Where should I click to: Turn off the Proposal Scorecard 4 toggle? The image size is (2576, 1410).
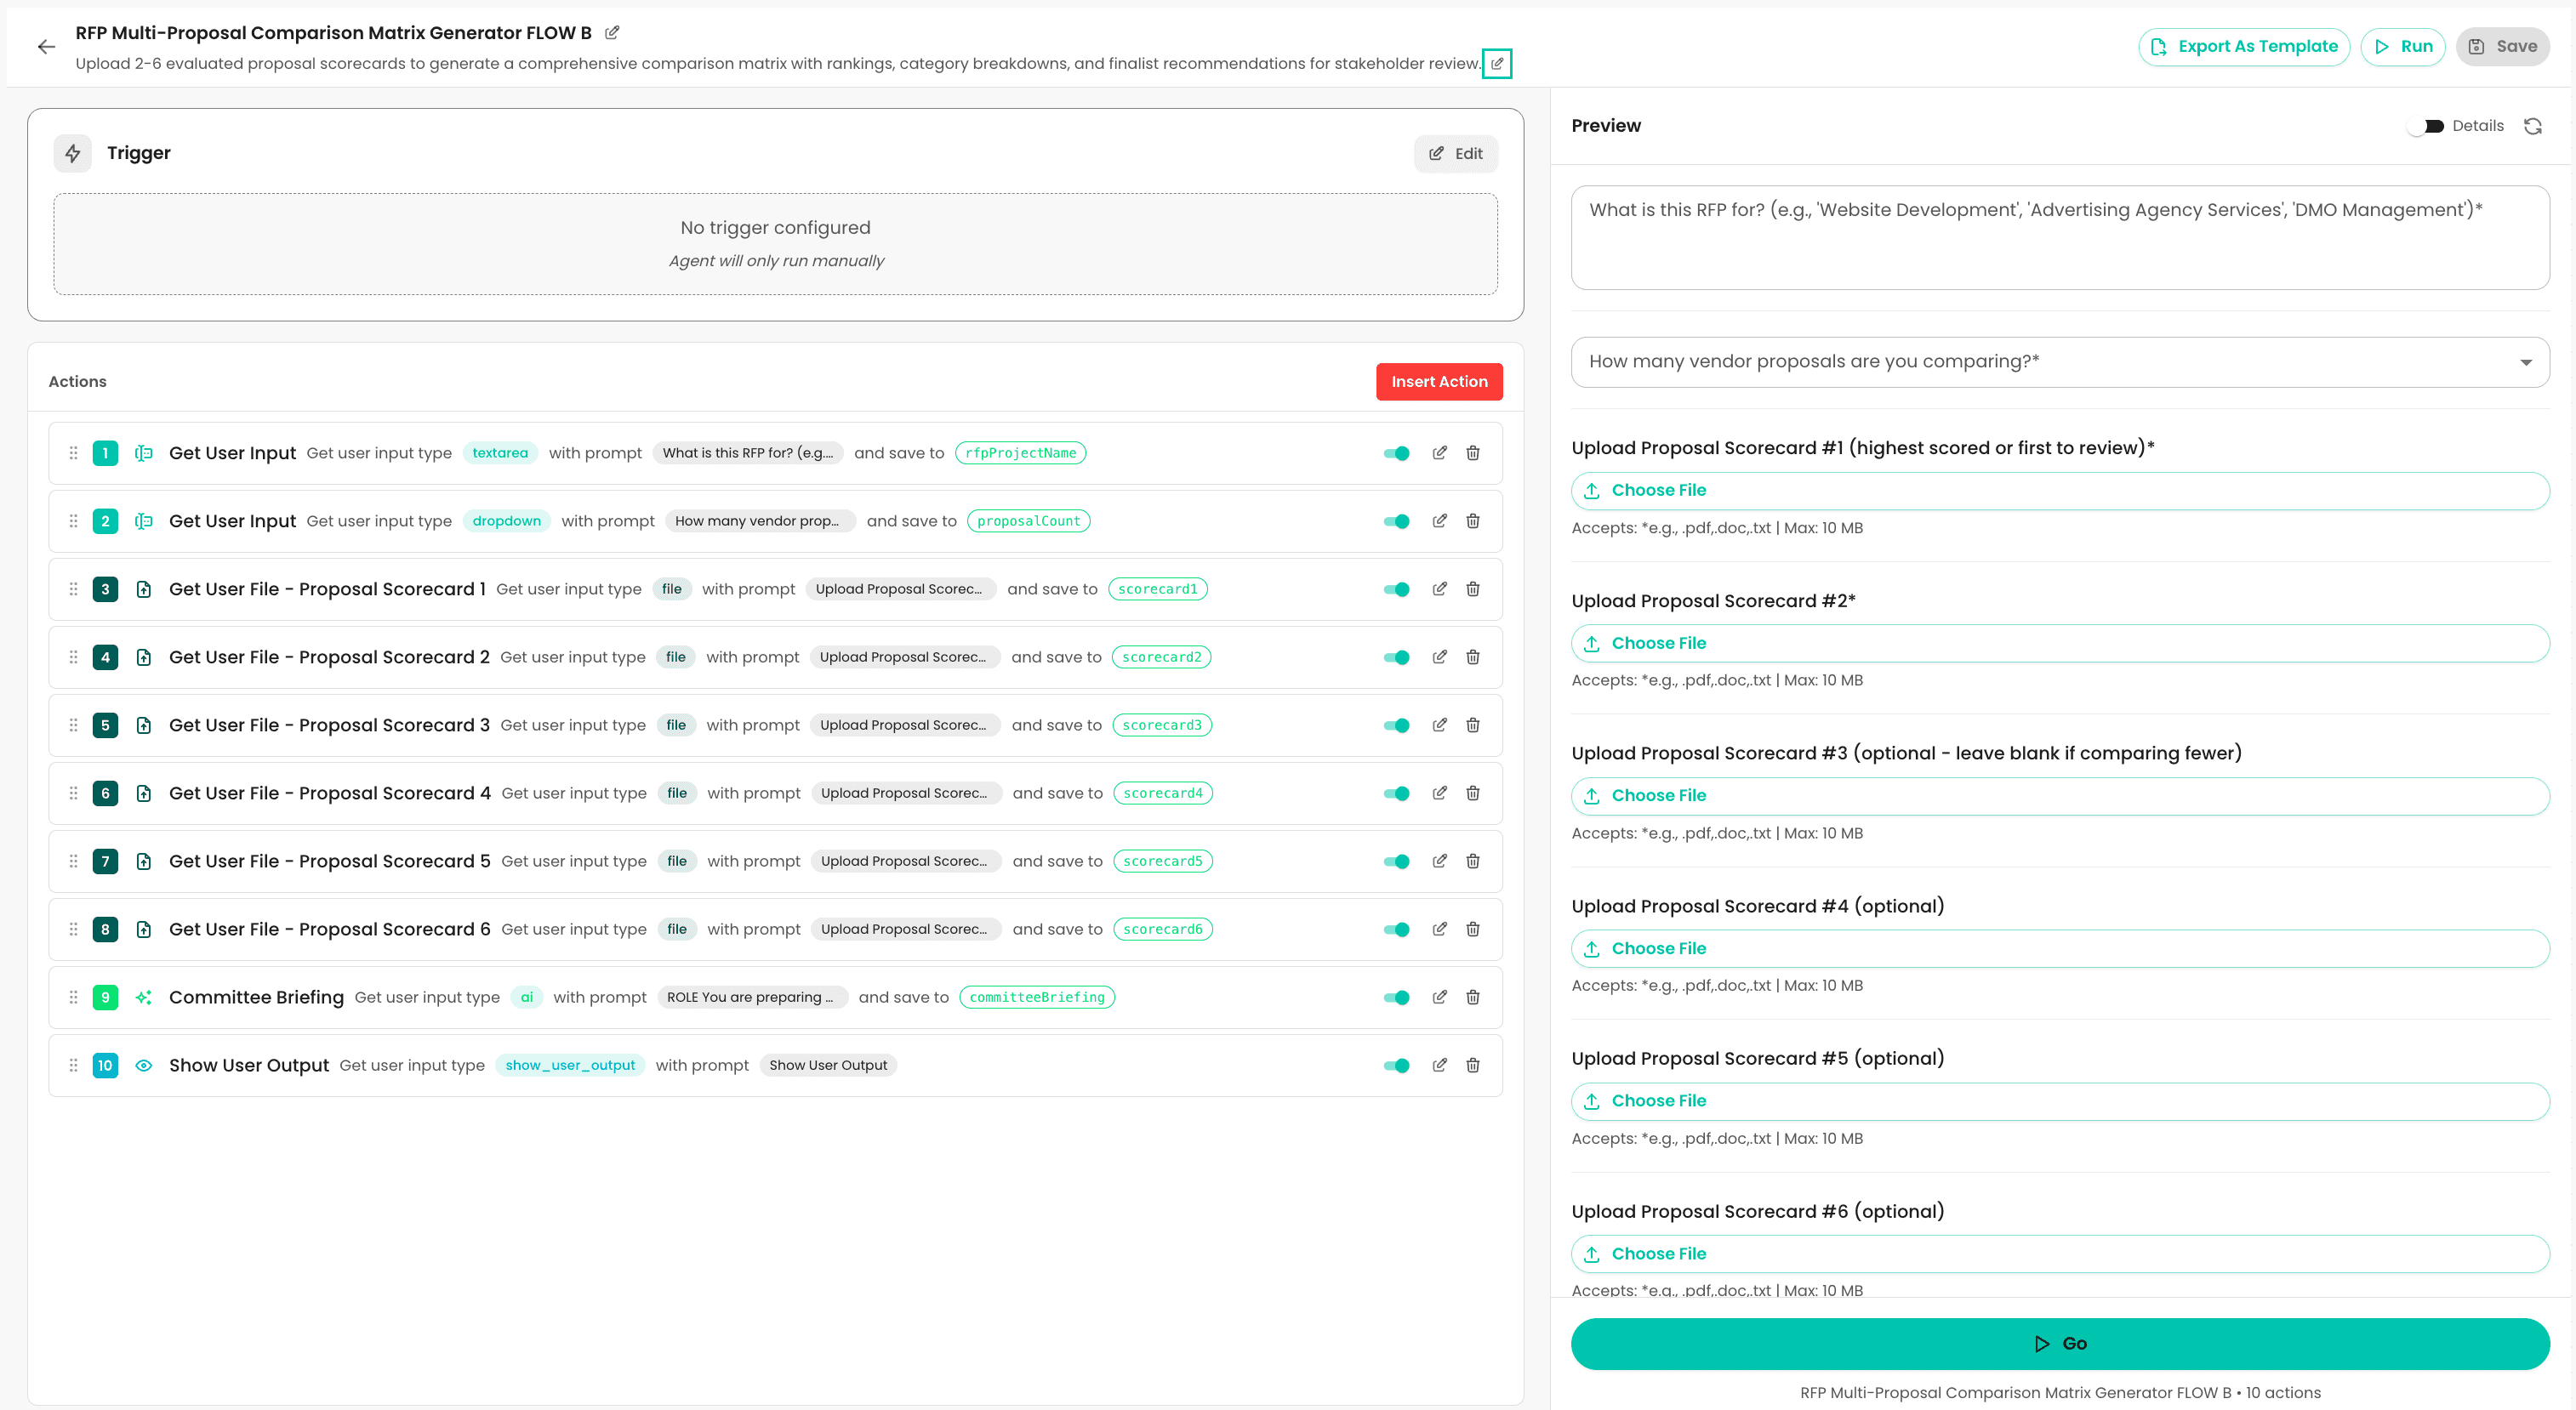pos(1396,793)
